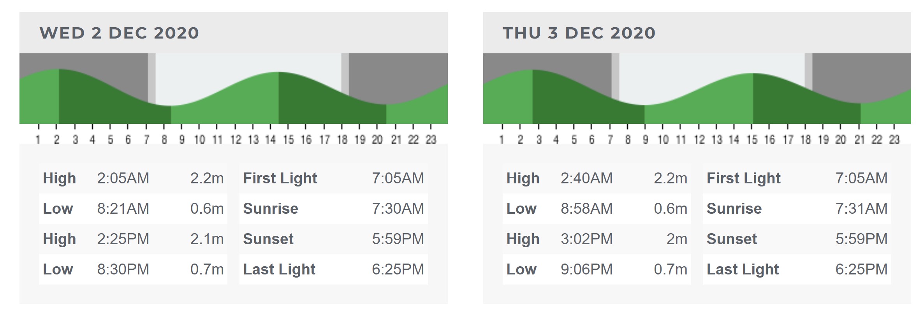Click Wednesday's 8:30PM low tide entry
The image size is (924, 320).
tap(133, 269)
